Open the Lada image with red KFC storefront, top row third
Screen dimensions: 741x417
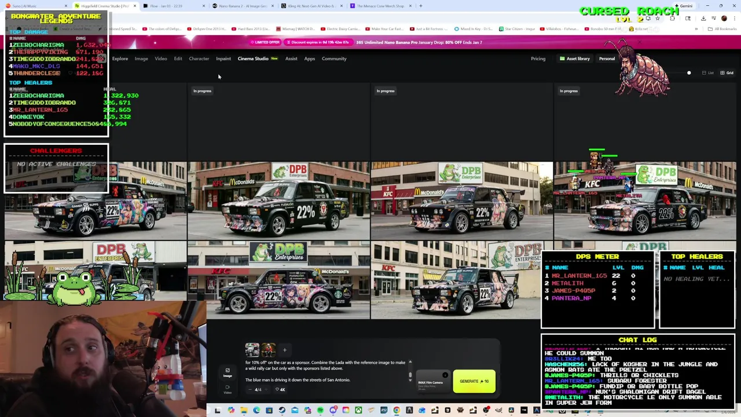click(461, 201)
